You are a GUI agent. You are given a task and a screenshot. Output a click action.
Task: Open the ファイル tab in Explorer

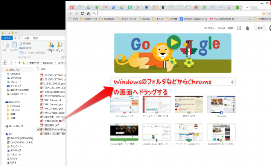pos(7,38)
